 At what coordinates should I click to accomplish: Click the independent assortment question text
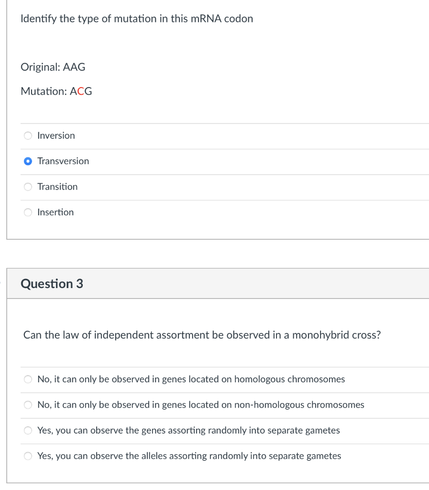click(202, 335)
